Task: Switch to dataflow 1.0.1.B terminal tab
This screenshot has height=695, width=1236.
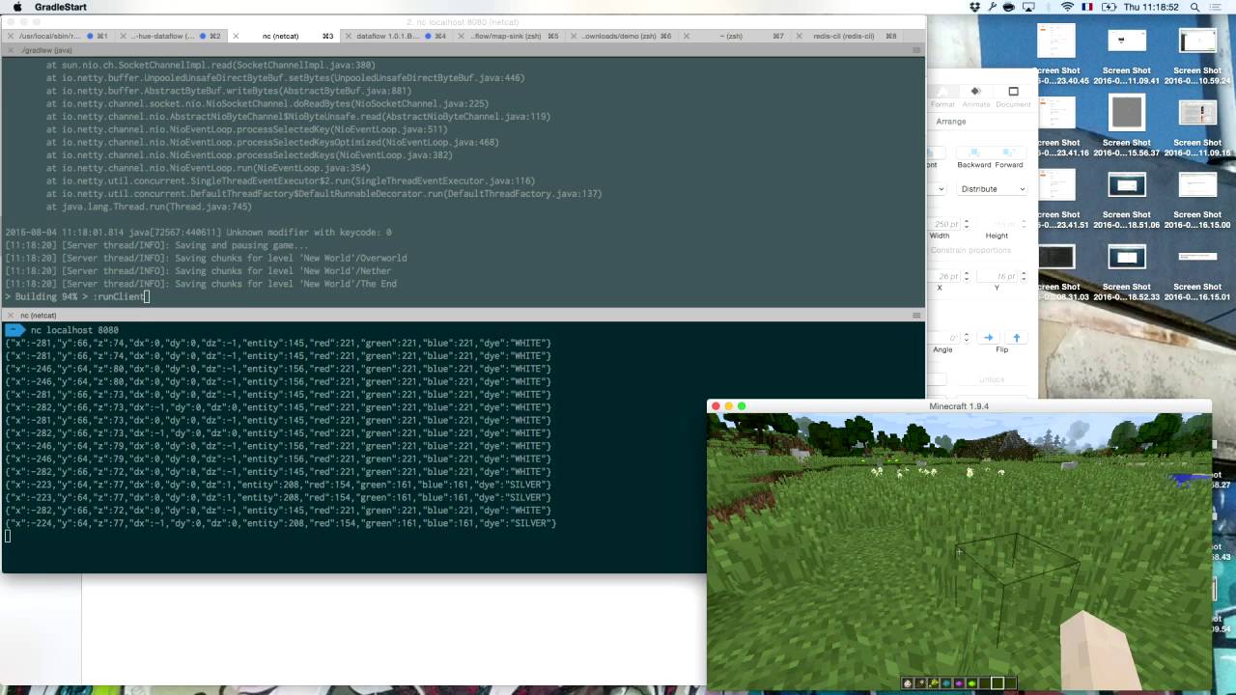Action: 396,36
